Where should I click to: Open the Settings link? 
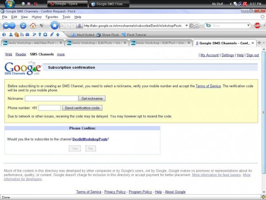point(228,55)
